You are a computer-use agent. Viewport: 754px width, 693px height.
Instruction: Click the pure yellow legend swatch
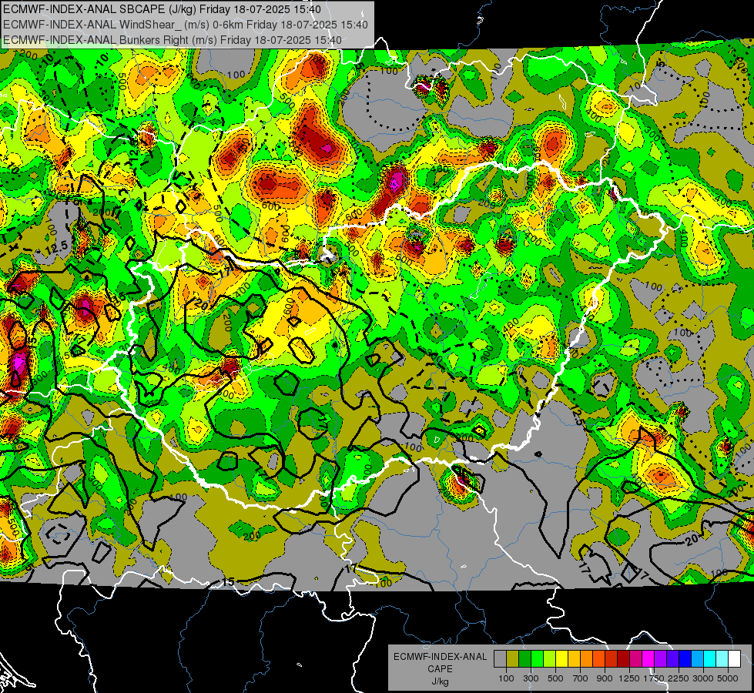click(x=561, y=658)
